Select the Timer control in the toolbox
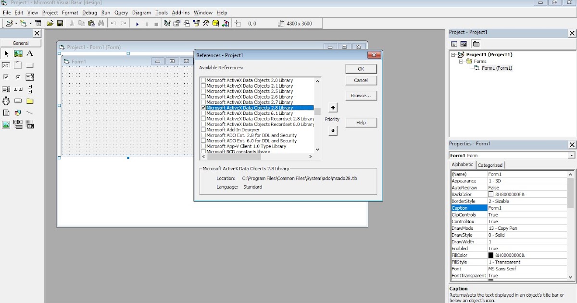 (6, 101)
